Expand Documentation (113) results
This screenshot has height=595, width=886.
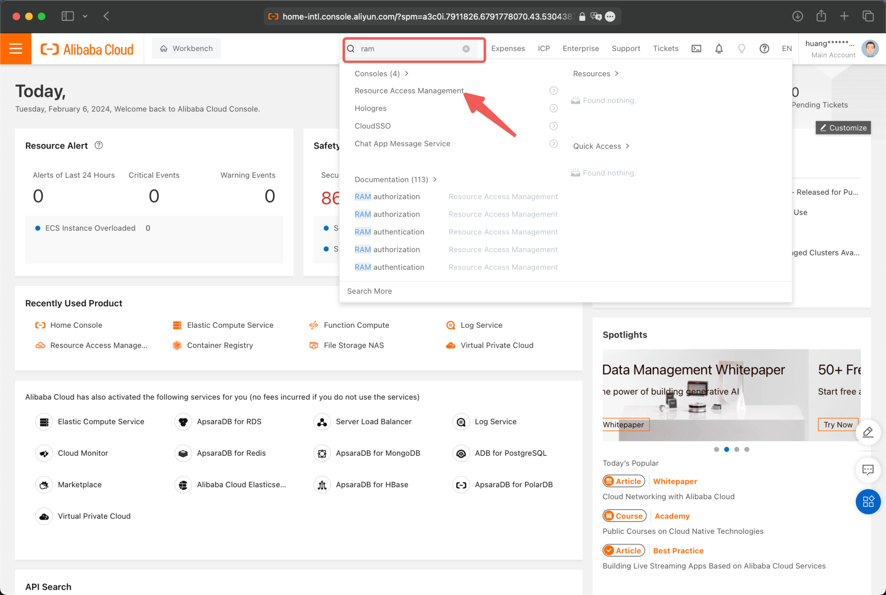pyautogui.click(x=396, y=179)
